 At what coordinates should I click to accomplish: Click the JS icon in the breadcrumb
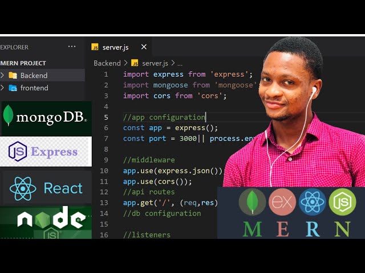point(135,63)
